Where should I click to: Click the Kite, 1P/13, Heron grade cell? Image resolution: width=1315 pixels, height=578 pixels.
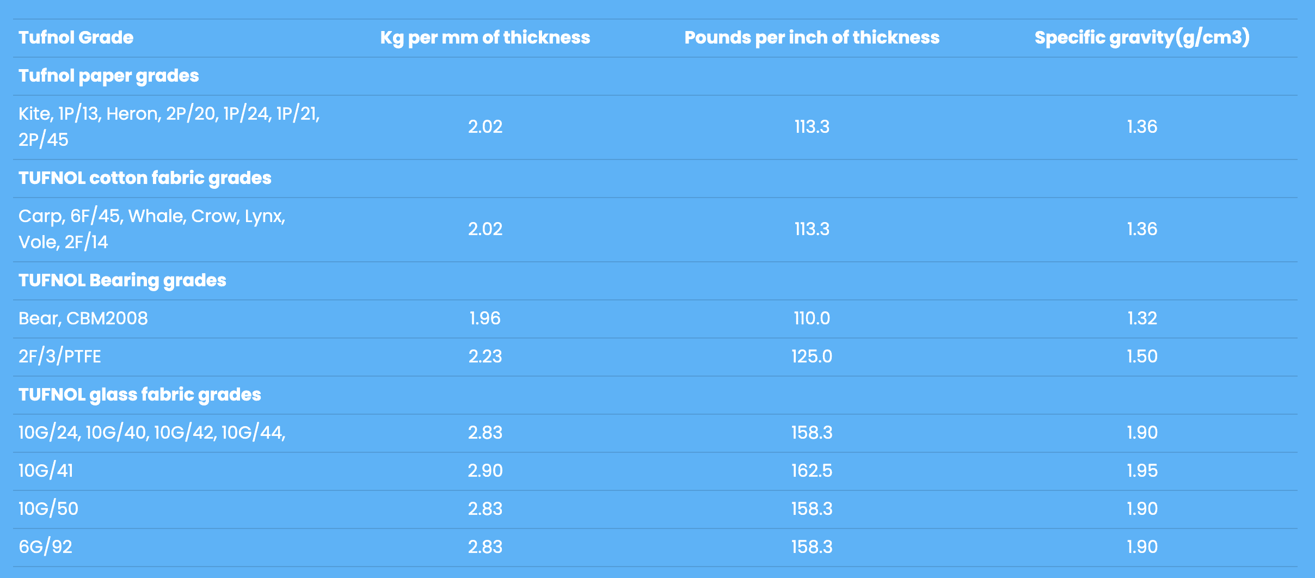coord(169,126)
